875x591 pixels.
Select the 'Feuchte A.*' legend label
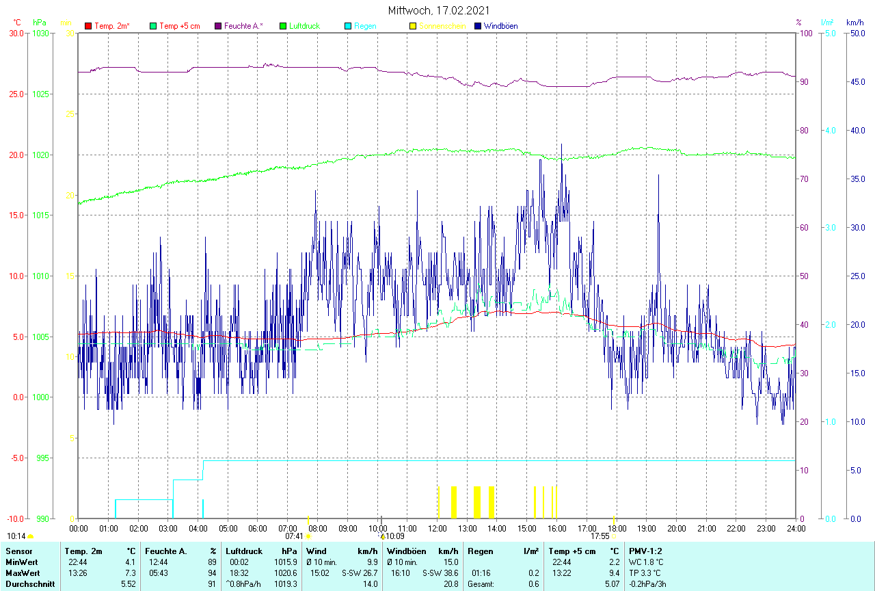point(243,26)
